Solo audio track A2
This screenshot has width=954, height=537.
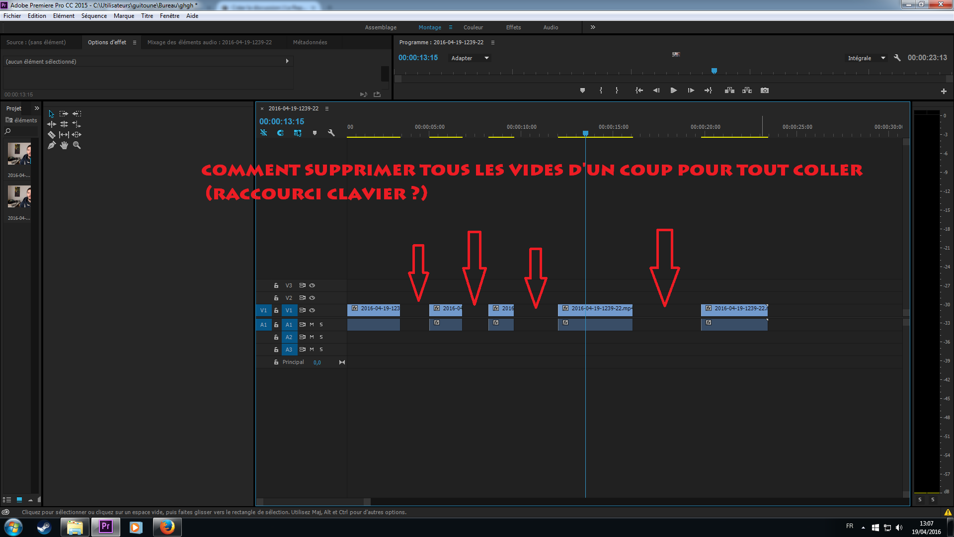coord(320,337)
